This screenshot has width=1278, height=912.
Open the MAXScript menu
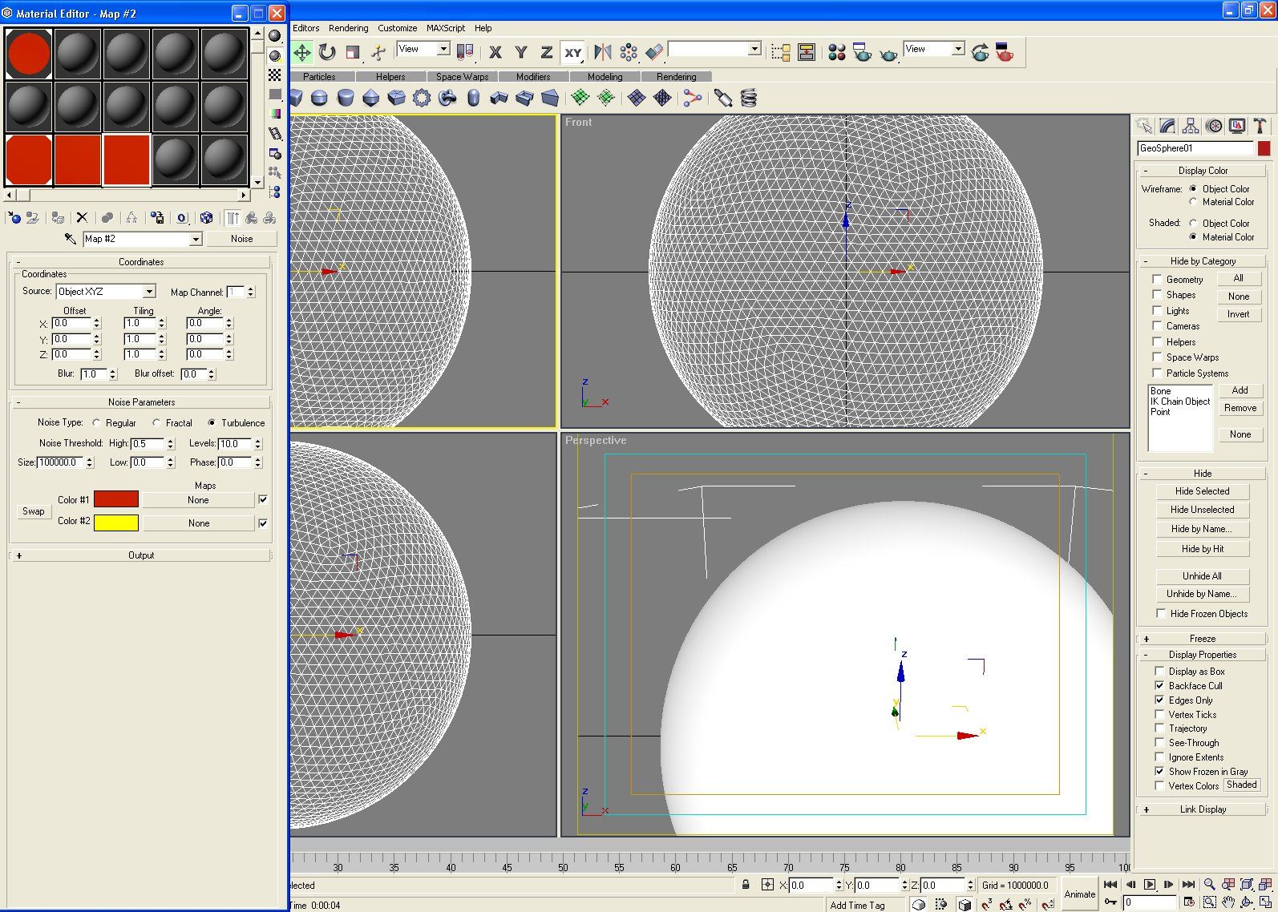click(446, 28)
